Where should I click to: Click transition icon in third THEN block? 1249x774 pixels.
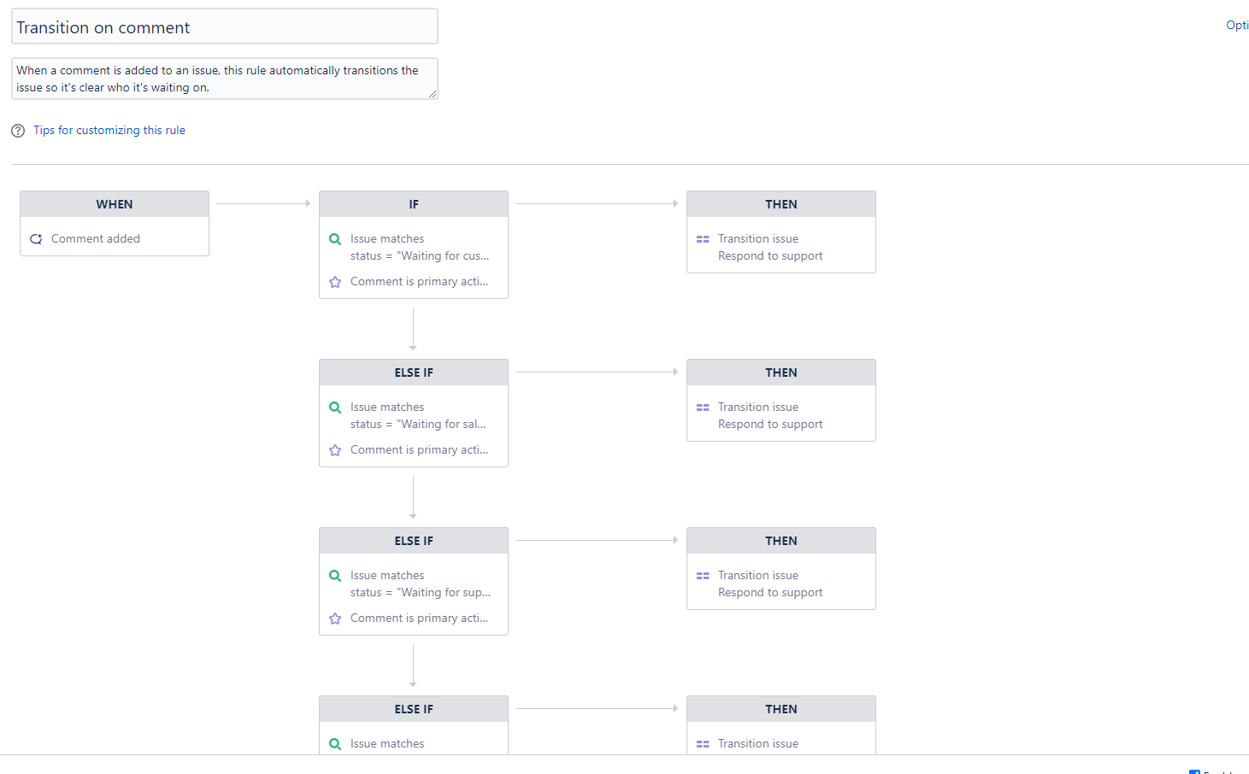[703, 576]
